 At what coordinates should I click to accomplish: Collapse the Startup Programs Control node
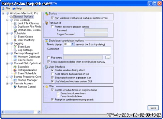pyautogui.click(x=7, y=77)
